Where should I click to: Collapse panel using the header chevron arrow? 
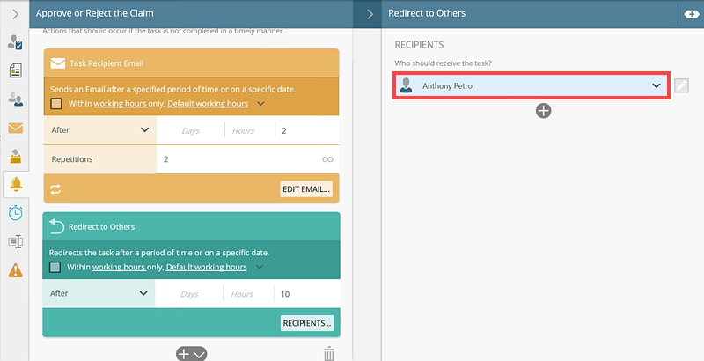(370, 14)
